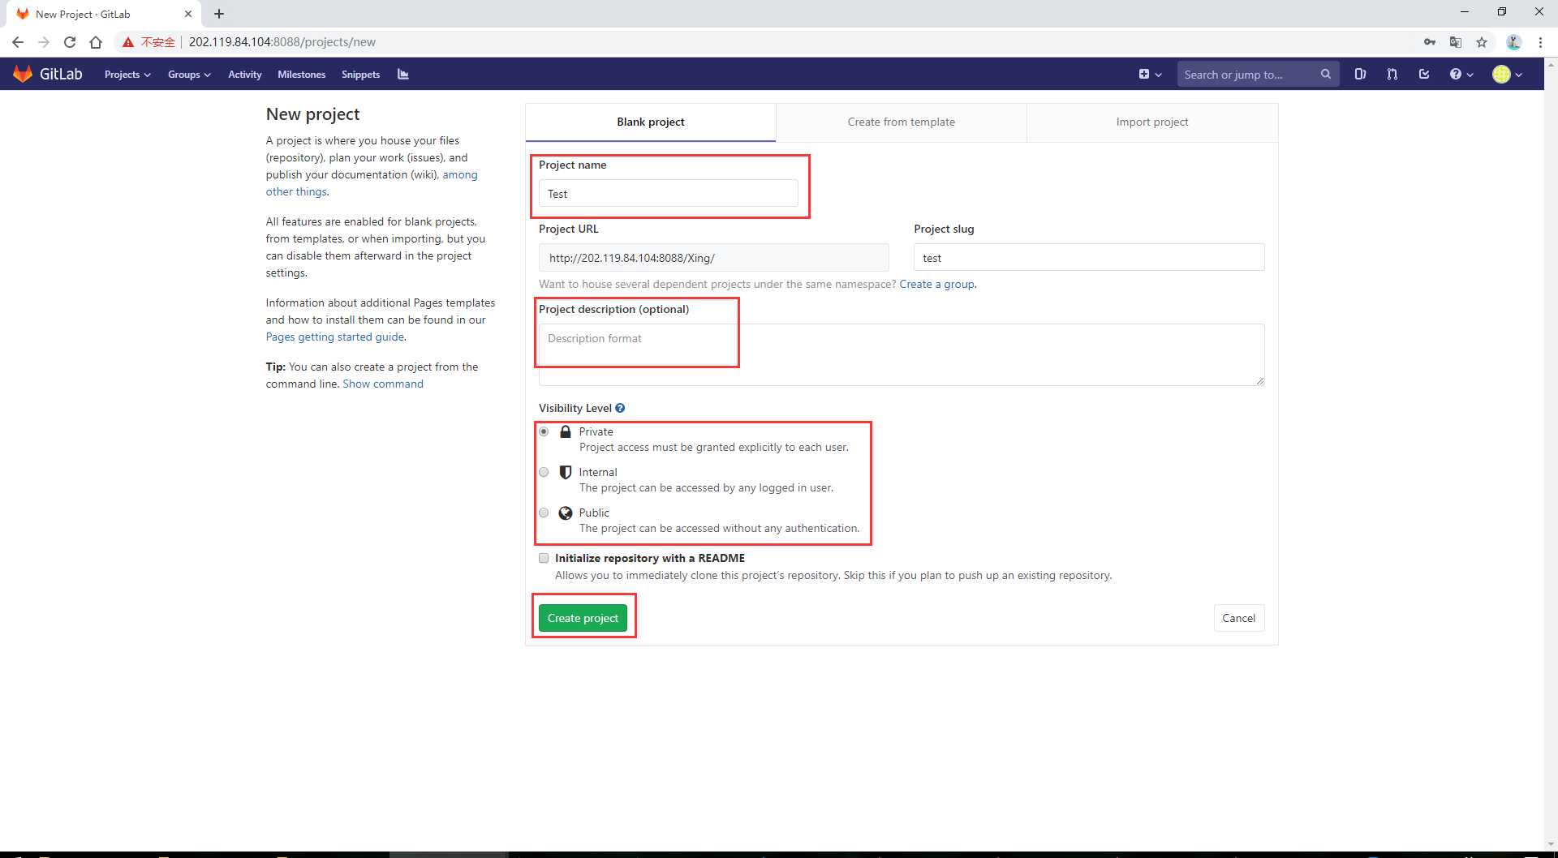Open the Chrome three-dot menu

1540,42
